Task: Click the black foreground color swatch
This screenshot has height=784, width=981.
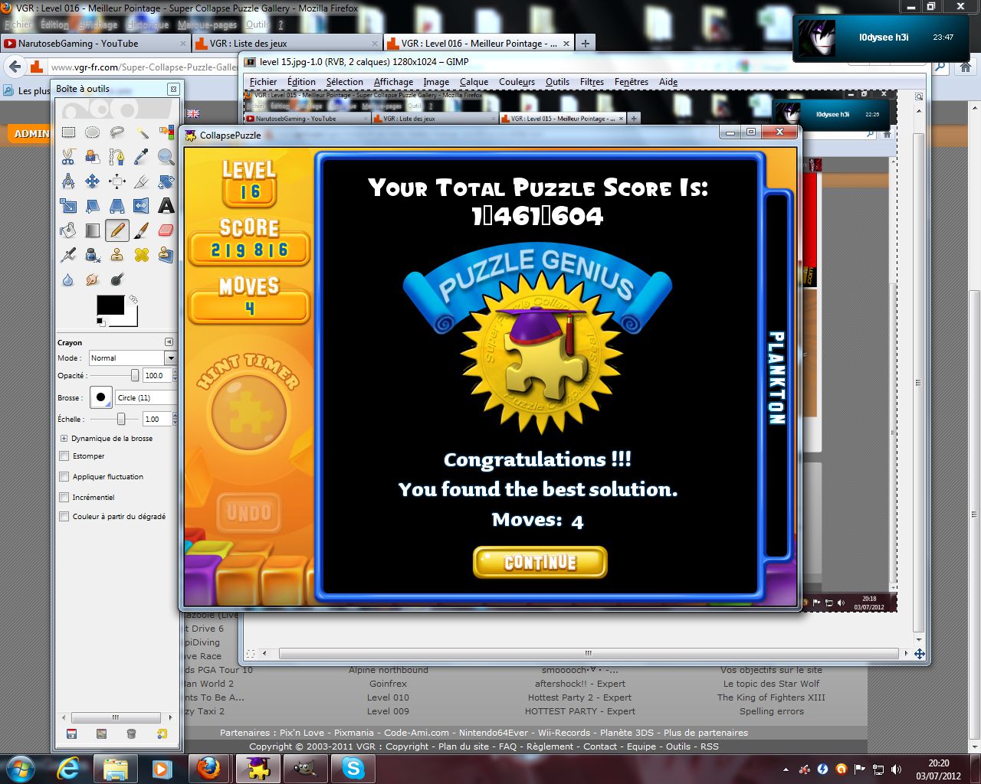Action: 110,304
